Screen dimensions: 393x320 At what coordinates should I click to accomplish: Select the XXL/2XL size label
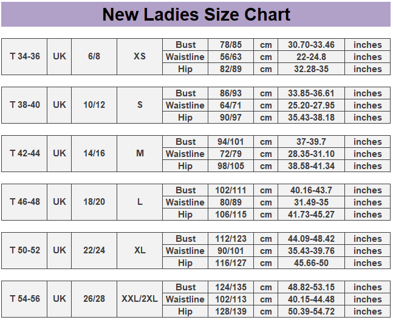click(x=140, y=299)
